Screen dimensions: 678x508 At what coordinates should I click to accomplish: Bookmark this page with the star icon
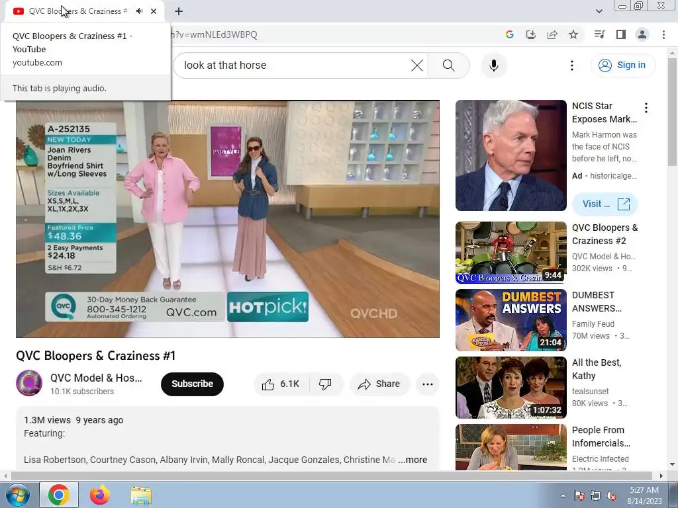pos(573,34)
